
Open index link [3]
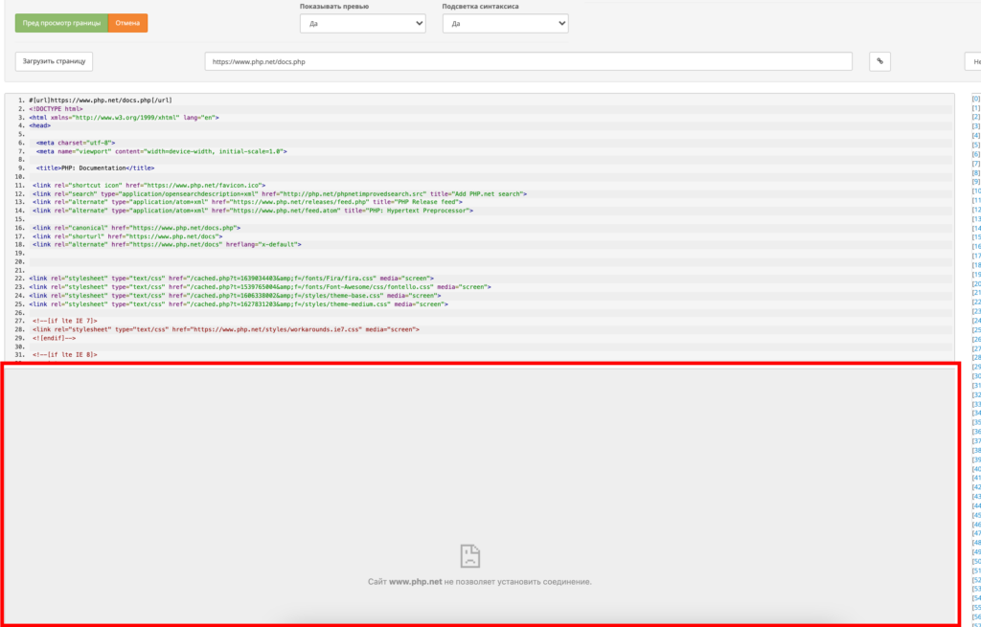tap(976, 126)
